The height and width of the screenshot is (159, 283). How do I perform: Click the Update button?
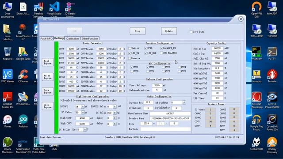(169, 31)
